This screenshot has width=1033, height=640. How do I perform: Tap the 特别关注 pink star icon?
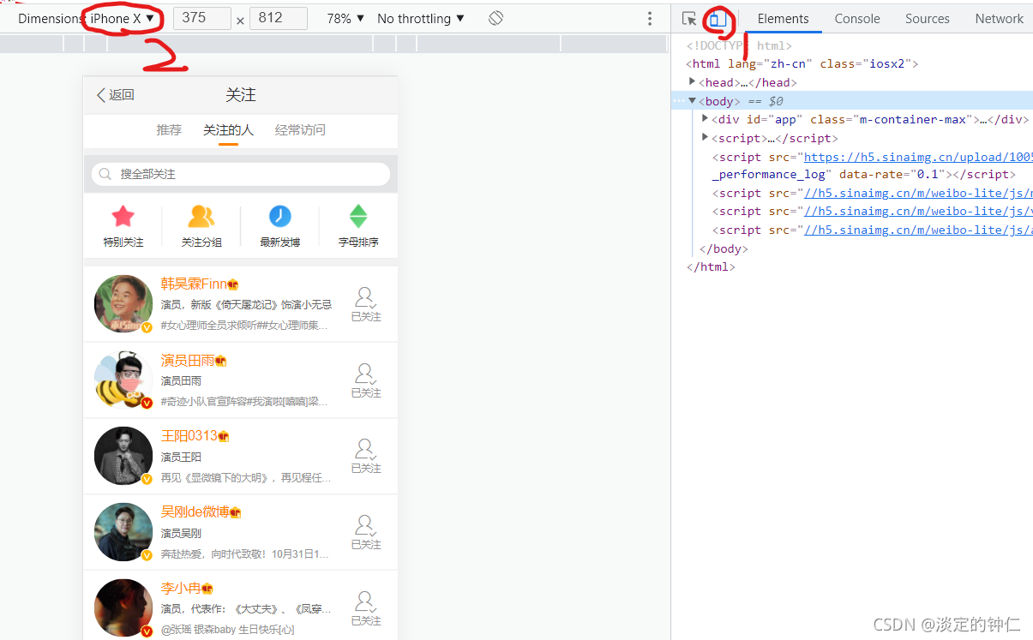coord(123,216)
